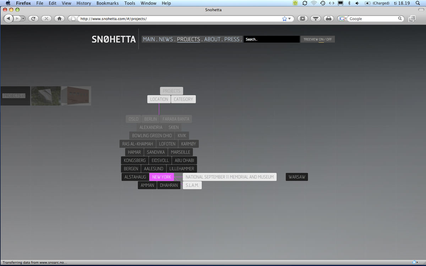Select the WARSAW location node
Image resolution: width=426 pixels, height=266 pixels.
(x=297, y=177)
